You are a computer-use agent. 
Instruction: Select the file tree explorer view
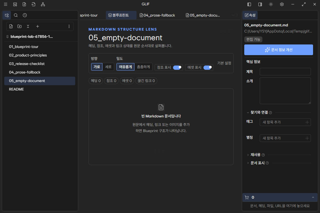(7, 15)
